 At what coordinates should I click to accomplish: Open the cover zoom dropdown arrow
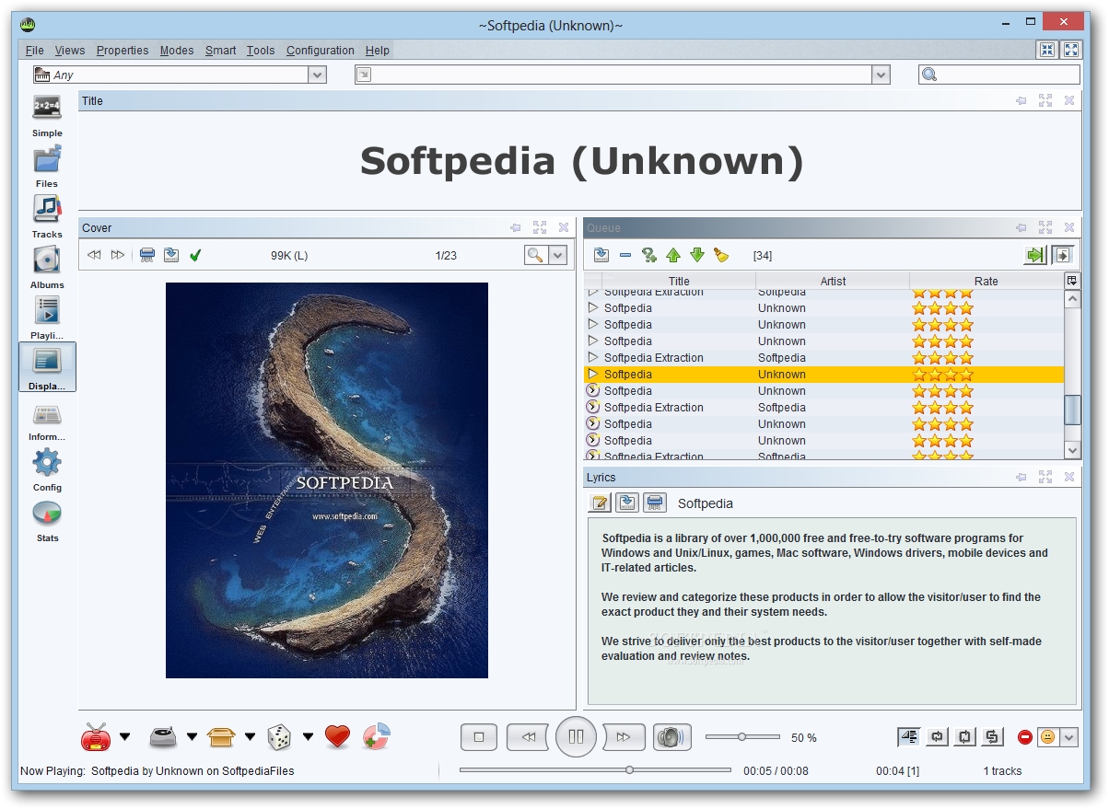(557, 255)
